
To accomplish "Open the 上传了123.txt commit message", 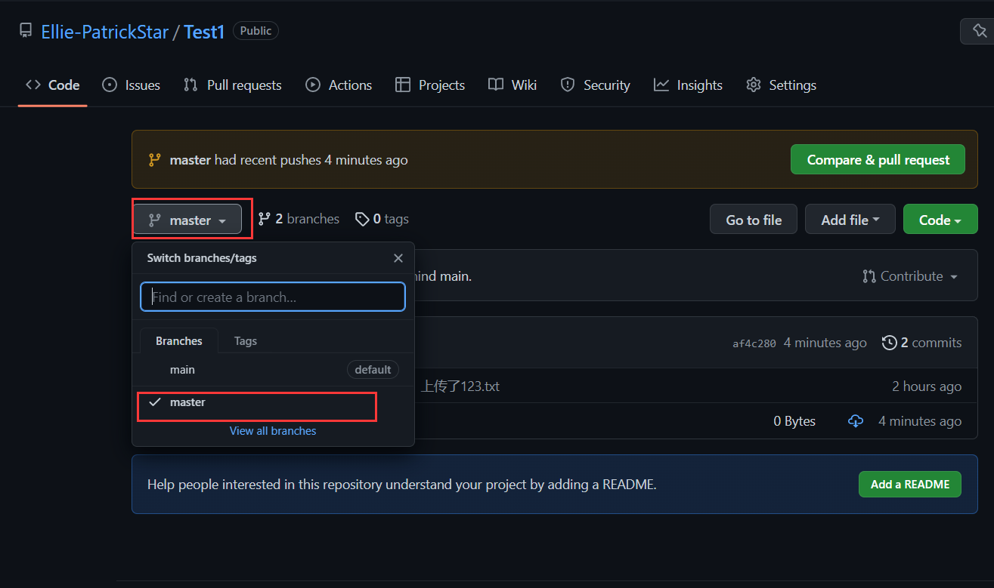I will tap(460, 386).
